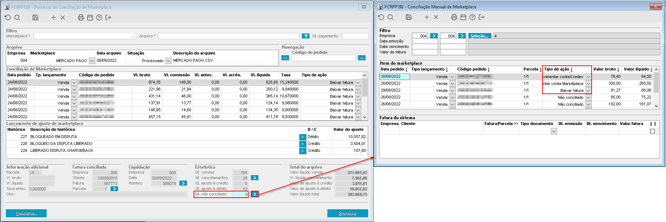Select row with Vl. bruto 457,15
Viewport: 666px width, 222px height.
click(184, 117)
